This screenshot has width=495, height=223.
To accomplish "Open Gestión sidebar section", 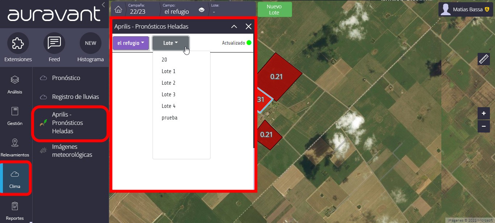I will tap(15, 116).
